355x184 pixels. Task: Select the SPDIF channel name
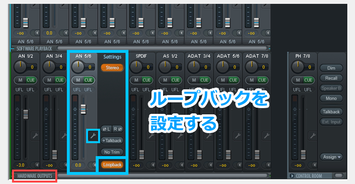pyautogui.click(x=141, y=56)
